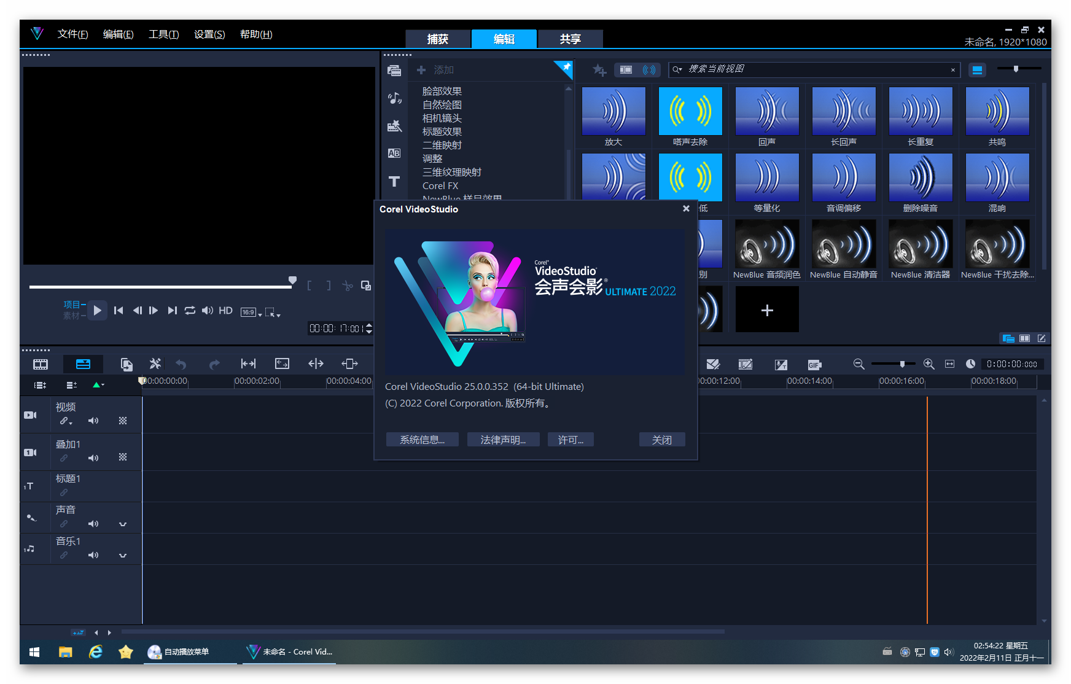Switch to the 共享 tab
Viewport: 1071px width, 684px height.
pyautogui.click(x=571, y=39)
